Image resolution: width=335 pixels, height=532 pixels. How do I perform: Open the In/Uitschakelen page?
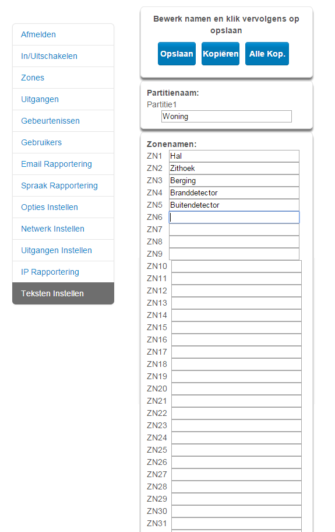(63, 56)
